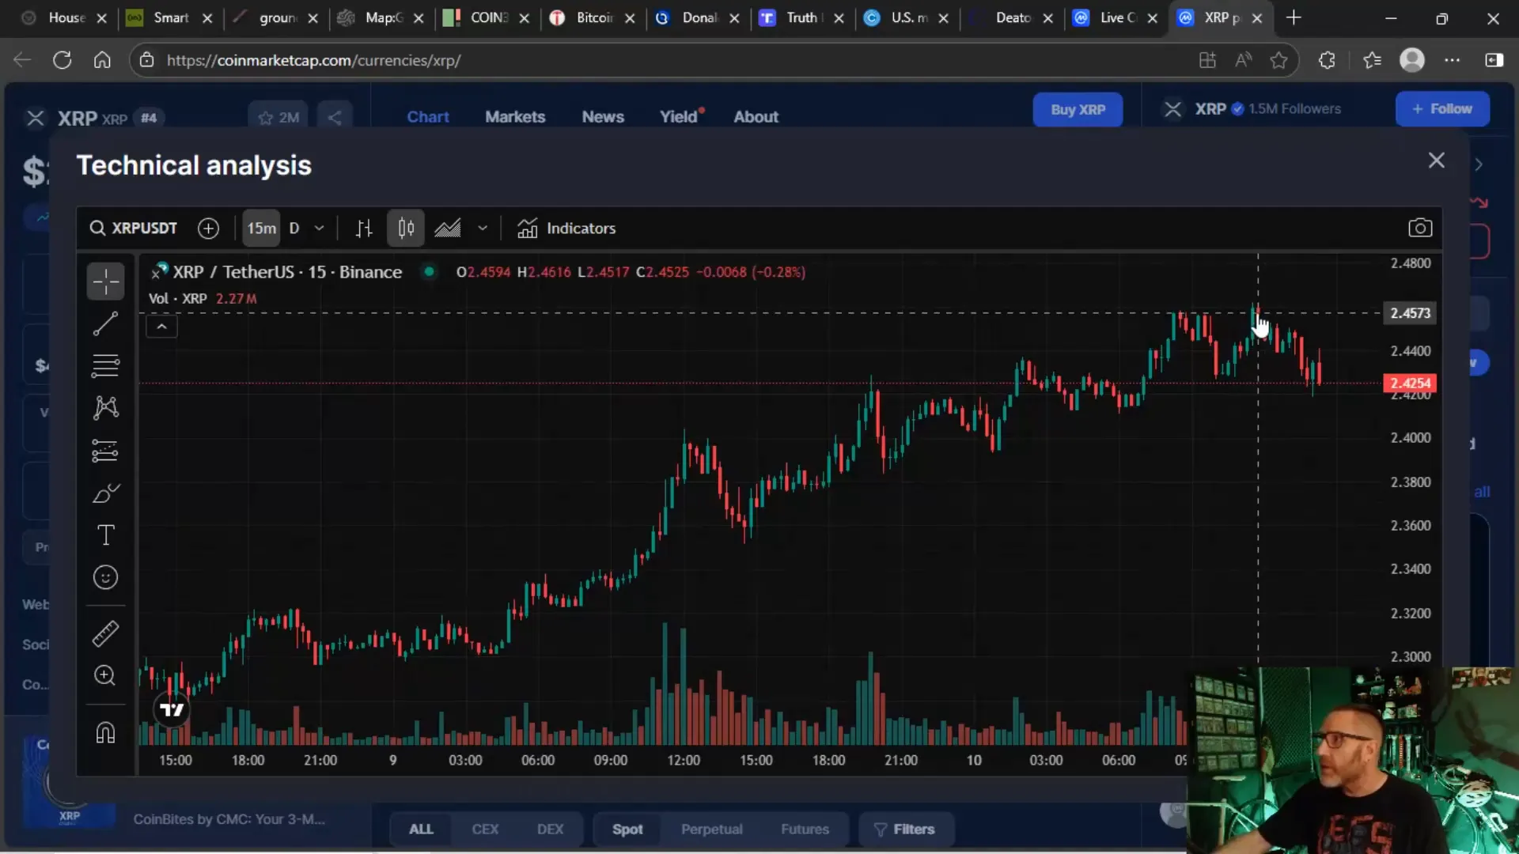
Task: Select the DEX exchange filter
Action: pyautogui.click(x=550, y=829)
